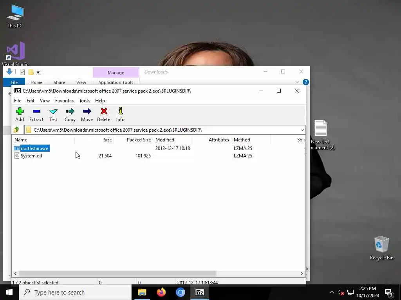The width and height of the screenshot is (401, 300).
Task: Select the System.dll file name
Action: [x=31, y=155]
